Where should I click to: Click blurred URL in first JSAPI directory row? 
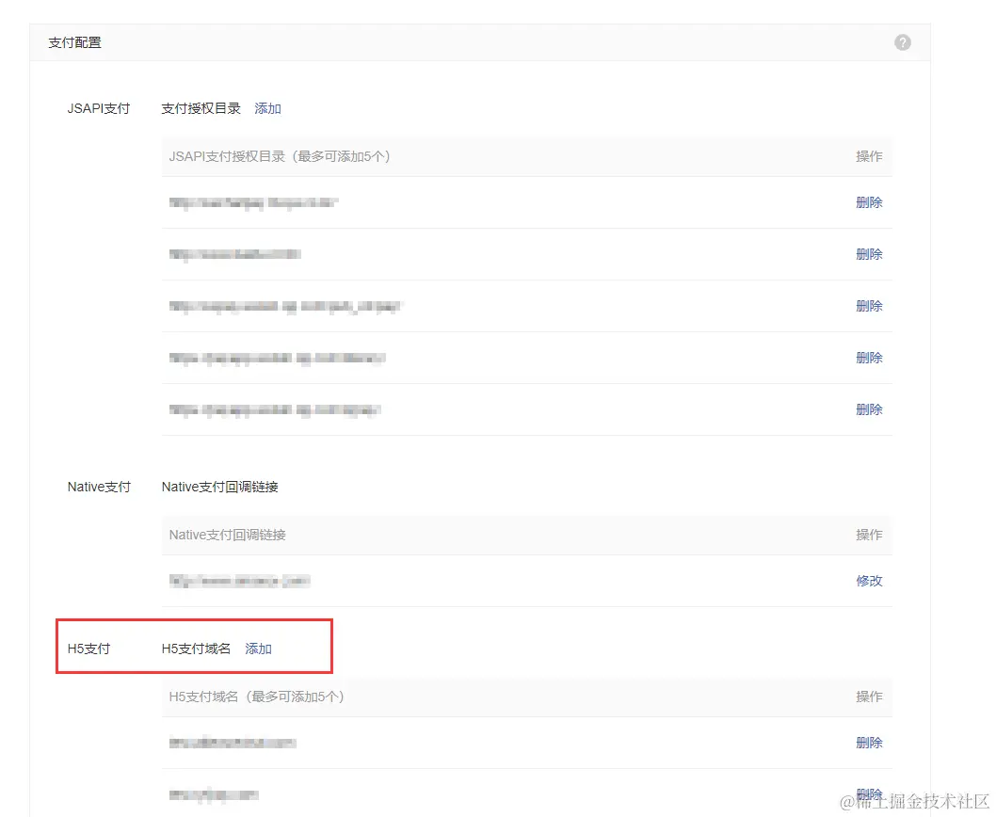[253, 202]
